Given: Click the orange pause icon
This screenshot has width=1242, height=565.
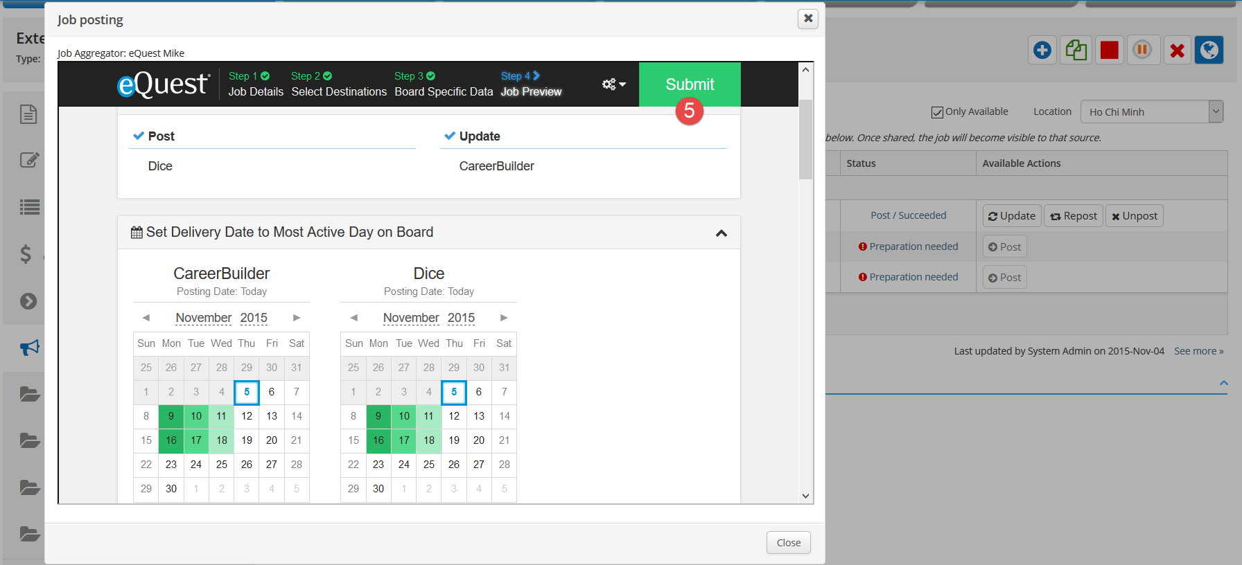Looking at the screenshot, I should coord(1142,50).
